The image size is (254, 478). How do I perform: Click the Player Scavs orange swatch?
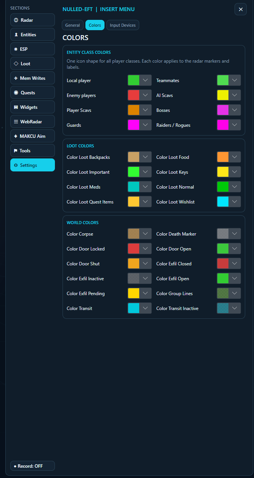[x=133, y=110]
